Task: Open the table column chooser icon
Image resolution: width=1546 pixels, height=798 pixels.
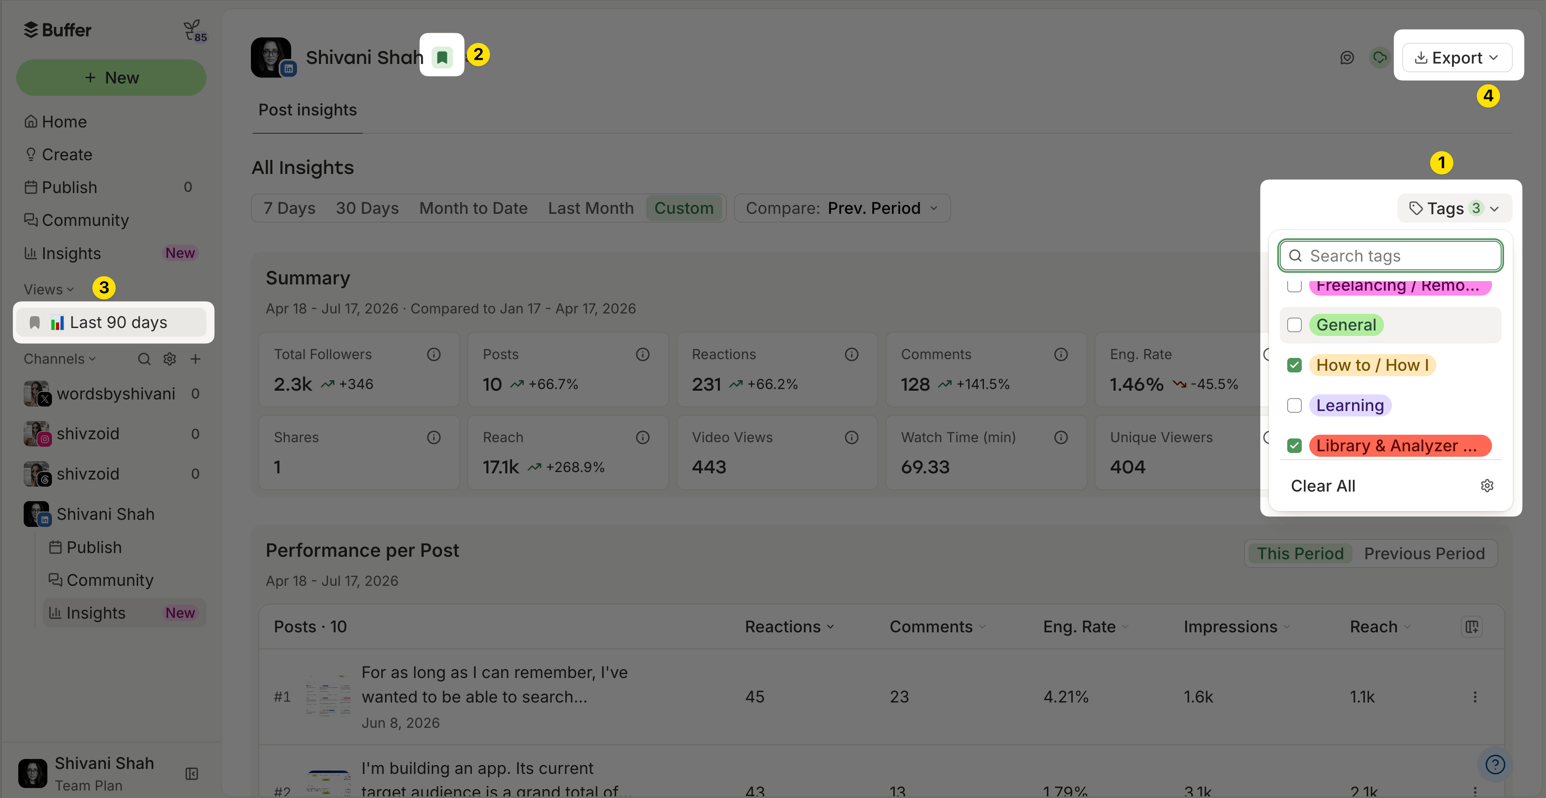Action: [1471, 627]
